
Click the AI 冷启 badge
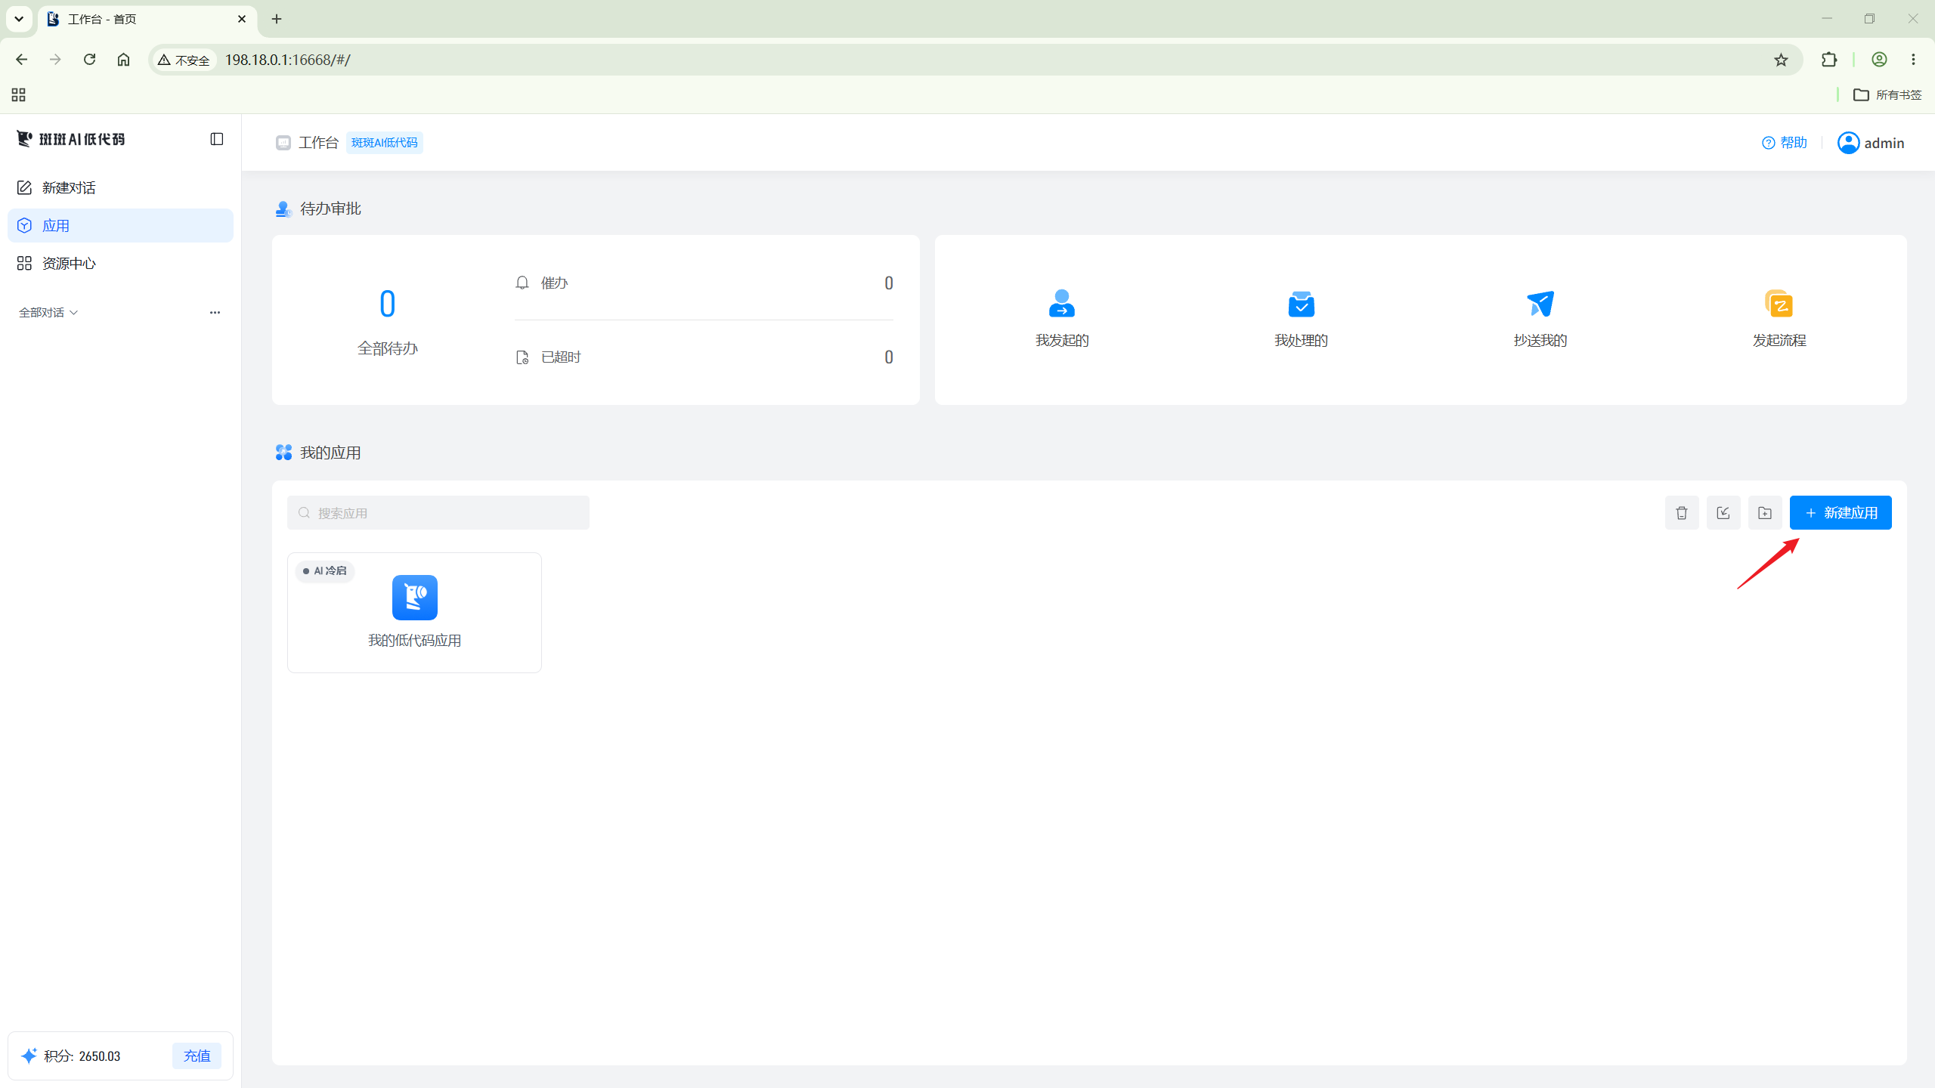pos(325,571)
